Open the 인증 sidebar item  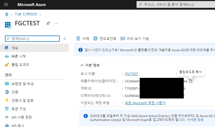[x=15, y=92]
